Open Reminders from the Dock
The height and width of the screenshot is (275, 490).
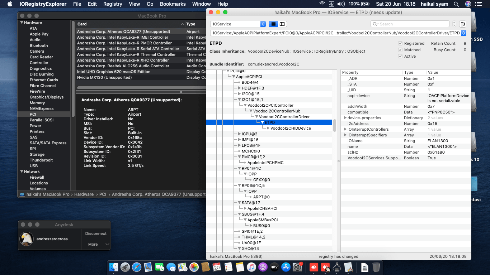click(228, 267)
